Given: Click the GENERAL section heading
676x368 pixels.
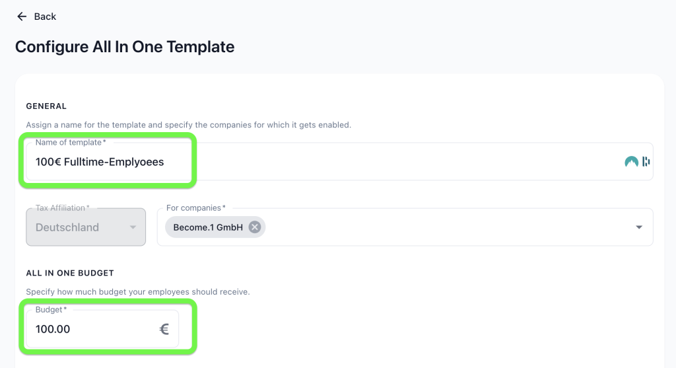Looking at the screenshot, I should point(46,106).
